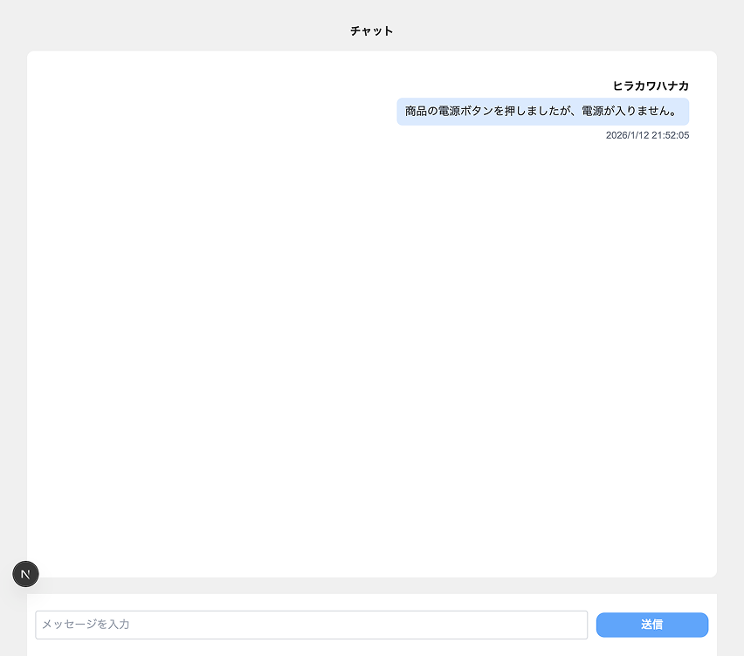744x656 pixels.
Task: Click the gap between input and 送信
Action: 592,625
